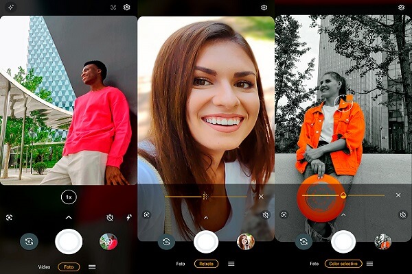Screen dimensions: 412x274
Task: Flip camera in the Retrato screen
Action: point(166,241)
